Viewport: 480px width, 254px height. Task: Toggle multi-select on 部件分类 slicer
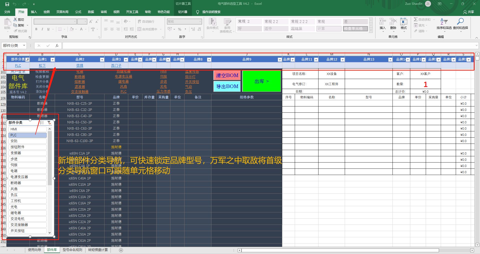click(x=42, y=123)
